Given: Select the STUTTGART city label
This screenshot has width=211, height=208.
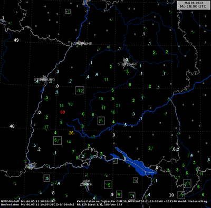Looking at the screenshot, I should 128,64.
